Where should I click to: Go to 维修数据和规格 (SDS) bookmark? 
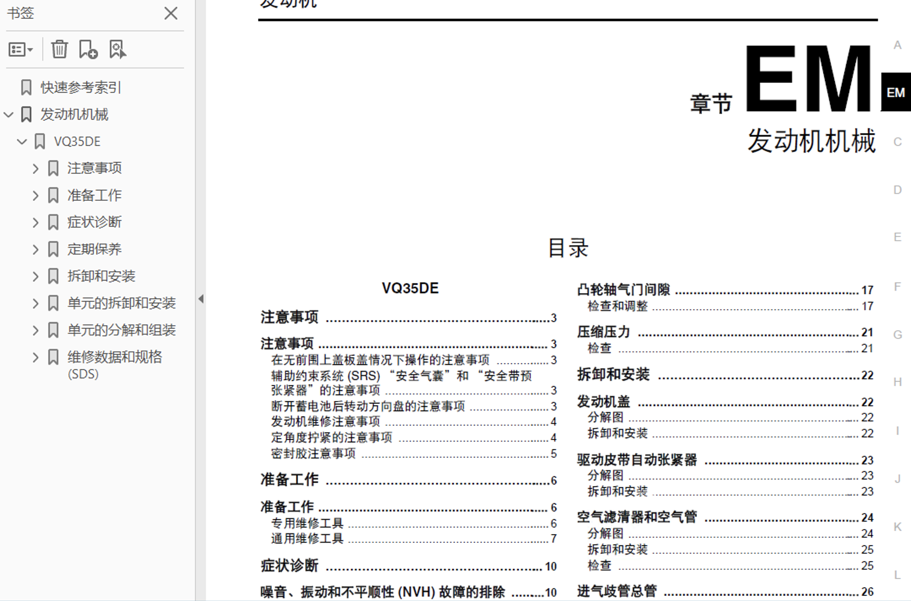point(115,365)
